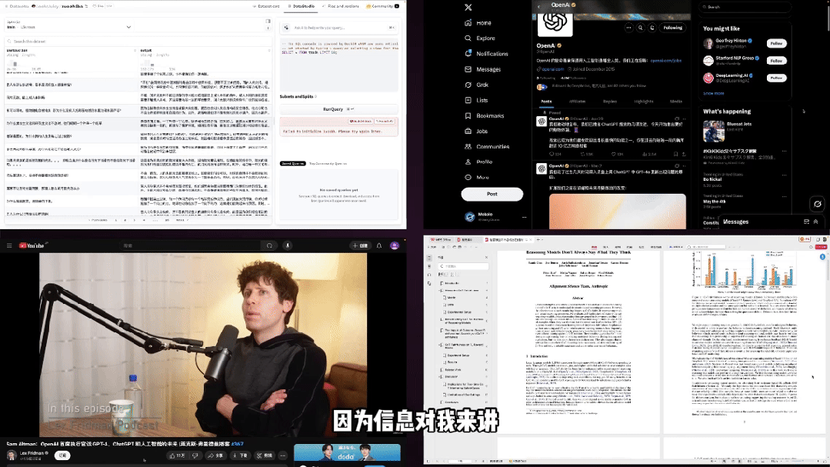Click the Post button on X
Screen dimensions: 830x467
click(x=492, y=195)
